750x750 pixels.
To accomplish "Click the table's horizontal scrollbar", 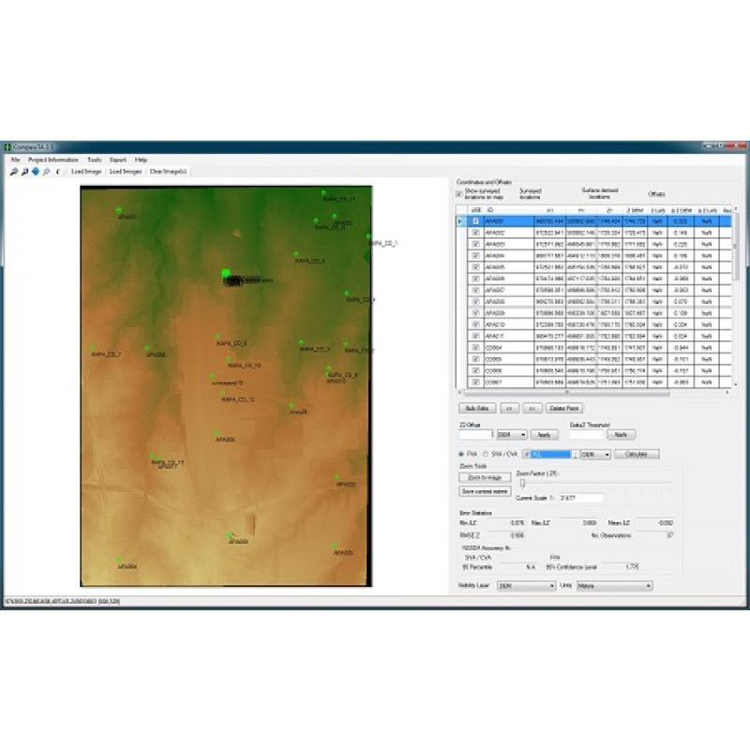I will [568, 393].
